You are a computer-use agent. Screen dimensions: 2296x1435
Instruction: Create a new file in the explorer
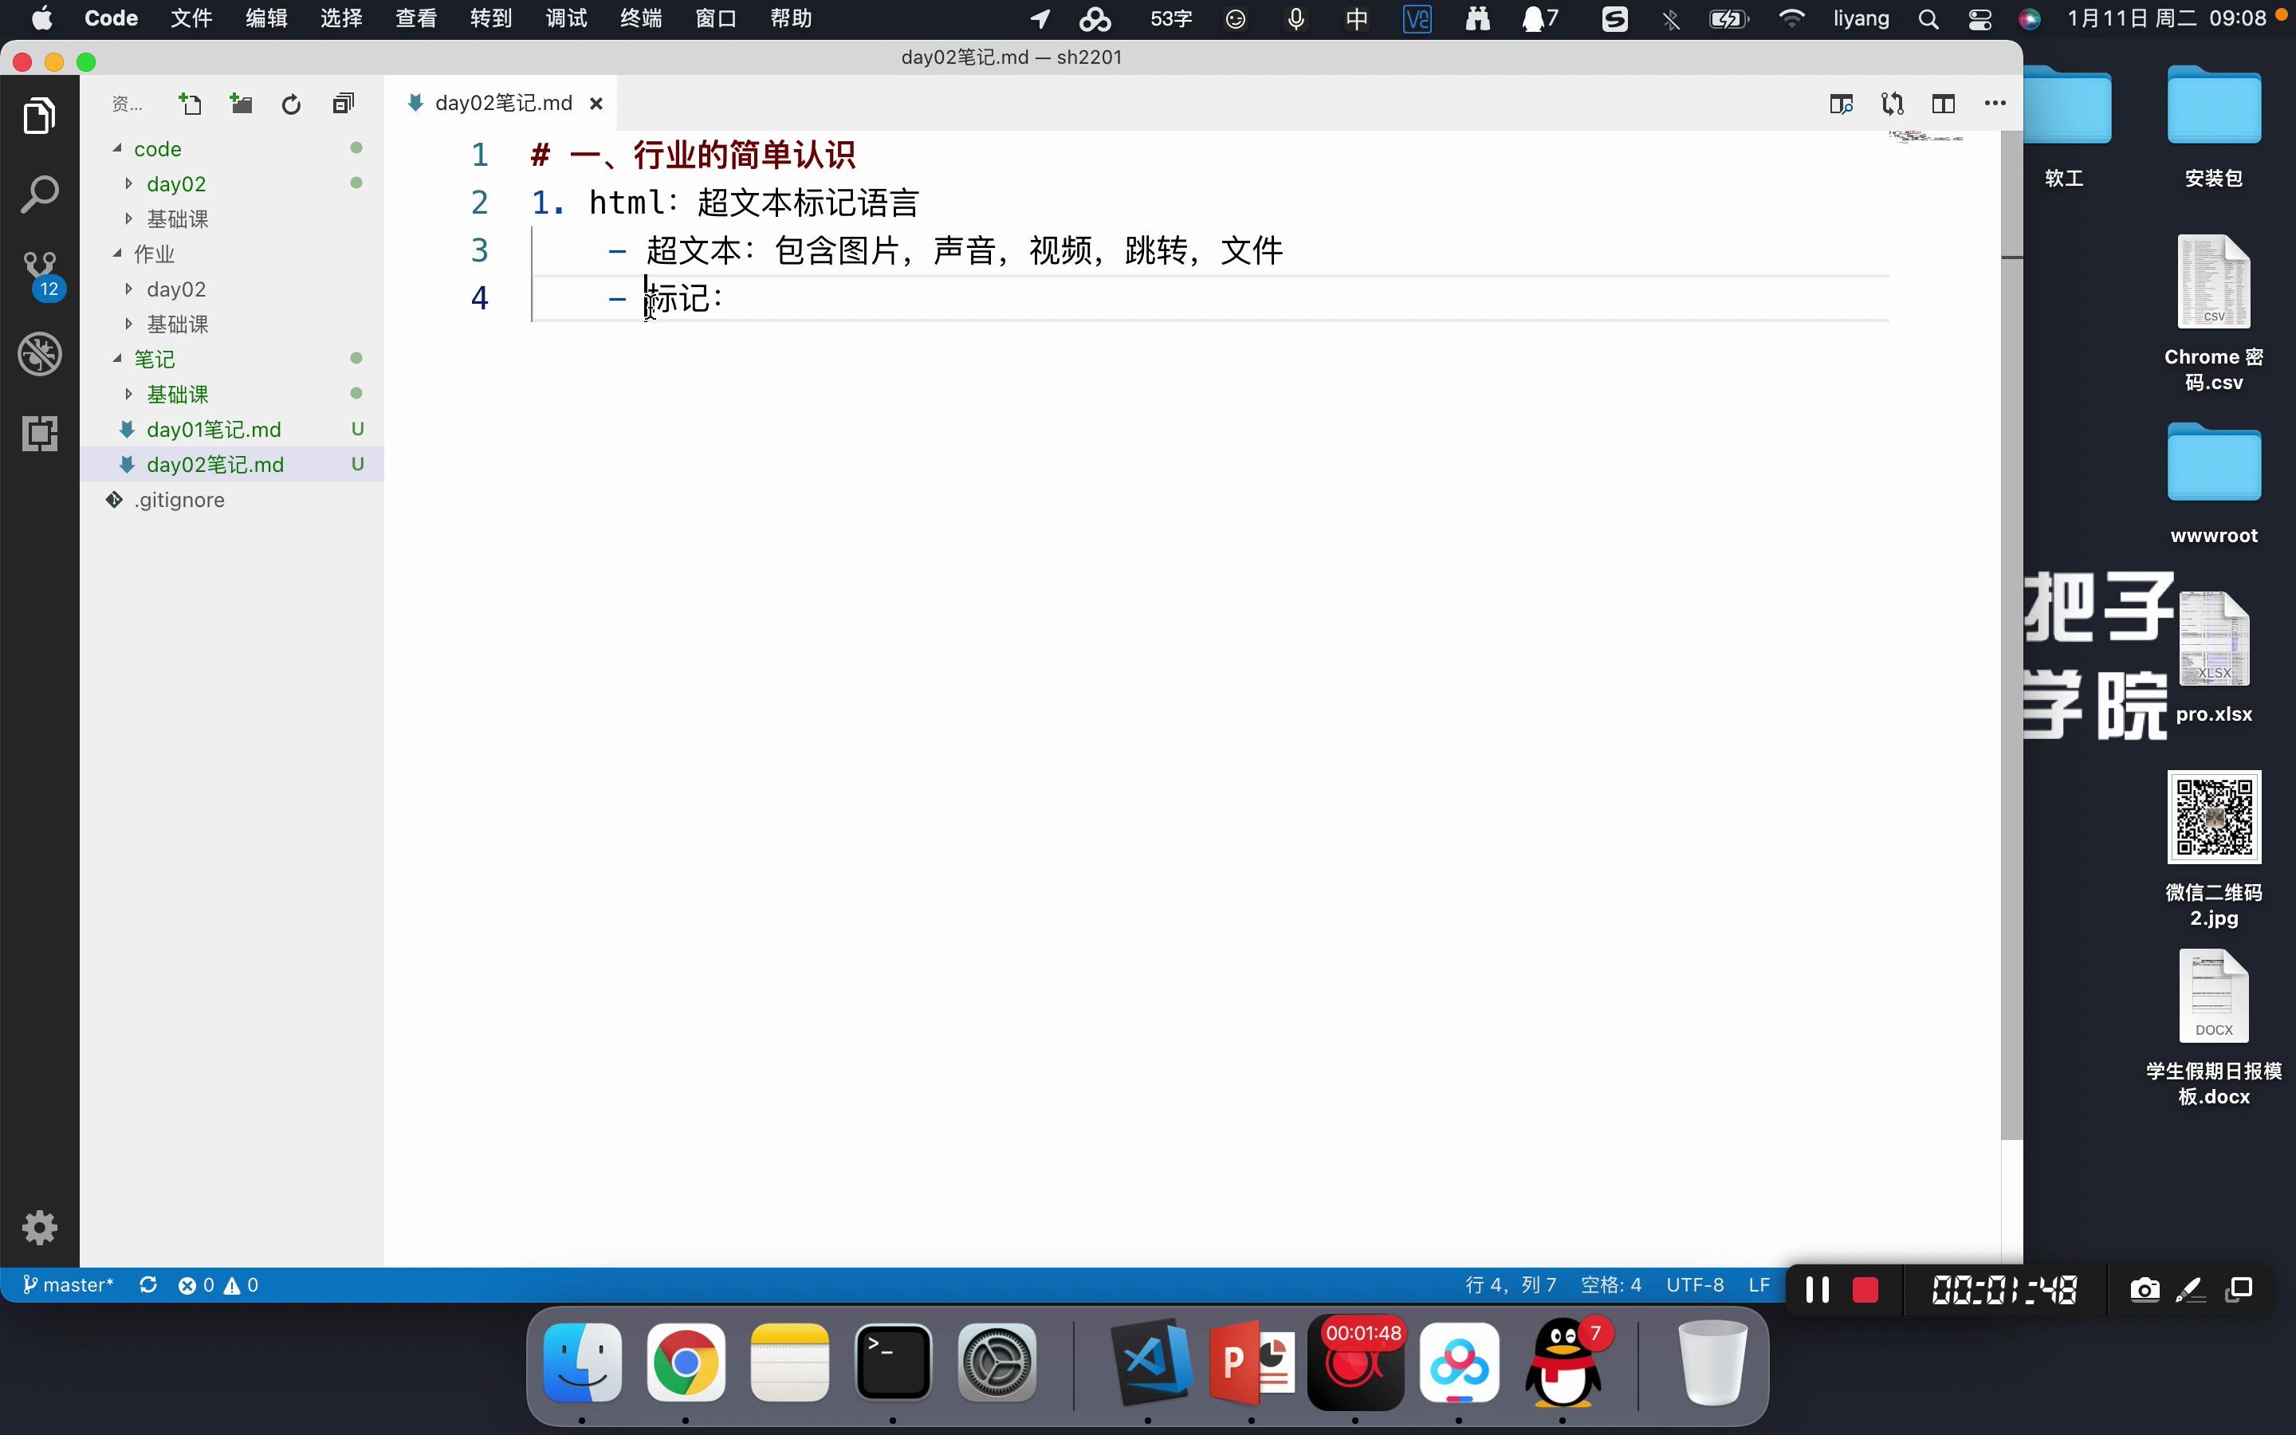click(190, 103)
